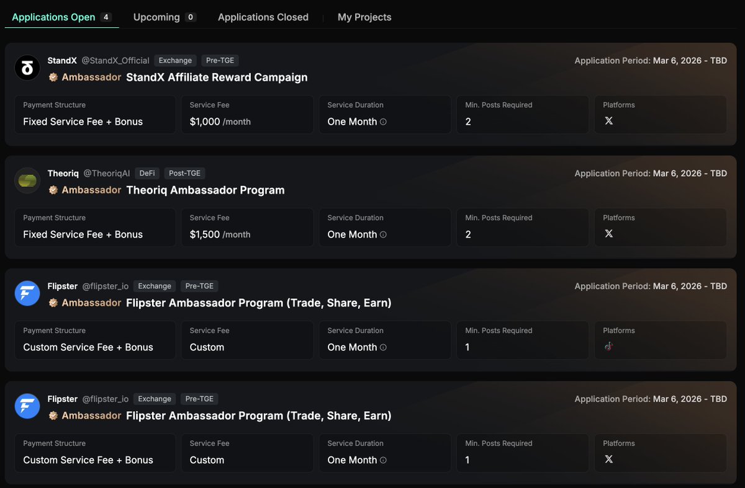Click Ambassador label on StandX card
The image size is (745, 488).
click(x=91, y=78)
